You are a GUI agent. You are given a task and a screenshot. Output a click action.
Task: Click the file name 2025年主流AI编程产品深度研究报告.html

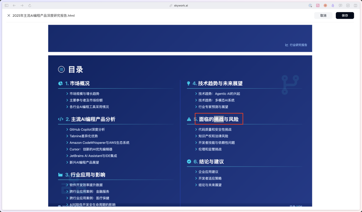[43, 15]
